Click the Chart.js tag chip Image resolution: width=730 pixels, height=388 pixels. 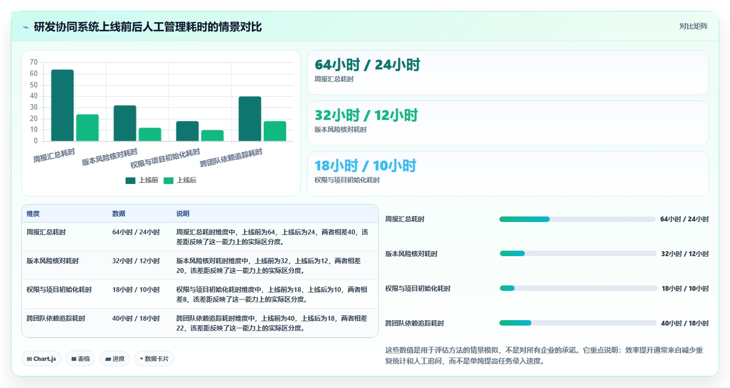coord(41,359)
